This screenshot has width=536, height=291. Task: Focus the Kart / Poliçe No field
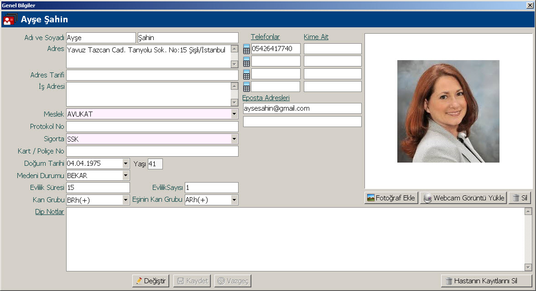pyautogui.click(x=152, y=151)
